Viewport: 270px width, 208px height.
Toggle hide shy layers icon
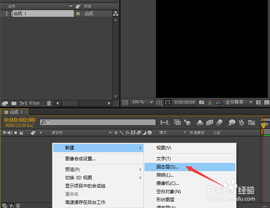tap(200, 123)
